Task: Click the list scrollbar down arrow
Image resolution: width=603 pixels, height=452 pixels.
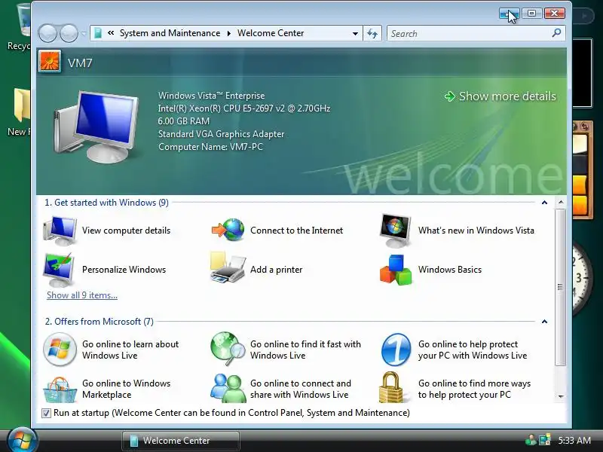Action: click(561, 396)
